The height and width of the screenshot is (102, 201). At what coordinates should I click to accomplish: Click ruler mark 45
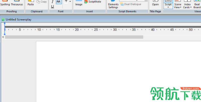point(172,30)
